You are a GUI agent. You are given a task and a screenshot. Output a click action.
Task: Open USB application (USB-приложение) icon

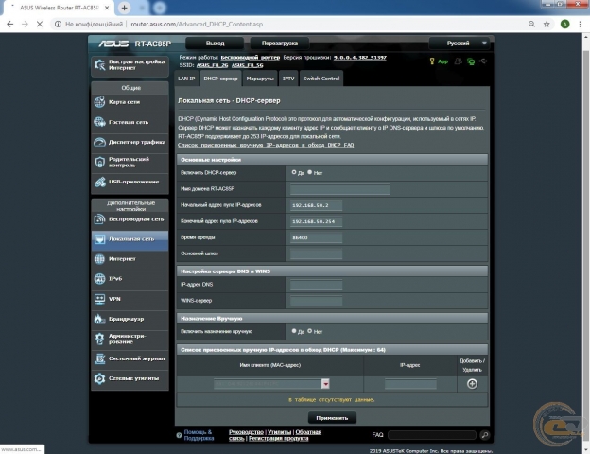(x=99, y=182)
